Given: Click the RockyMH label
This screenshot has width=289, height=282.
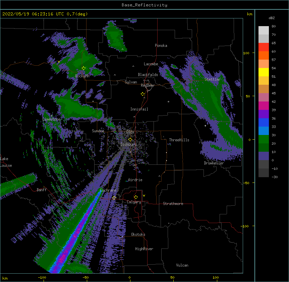Looking at the screenshot, I should [x=82, y=76].
